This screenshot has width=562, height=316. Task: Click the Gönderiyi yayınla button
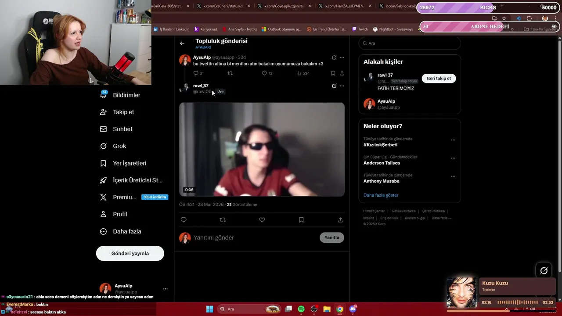coord(130,253)
